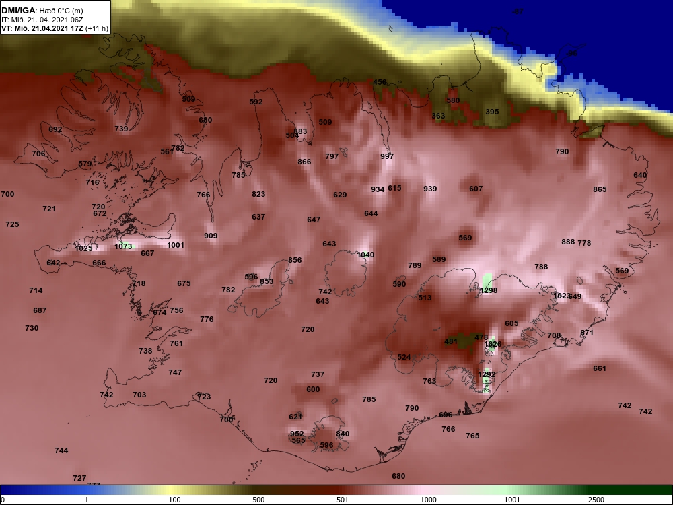Image resolution: width=673 pixels, height=505 pixels.
Task: Select the 524 value label
Action: coord(404,357)
